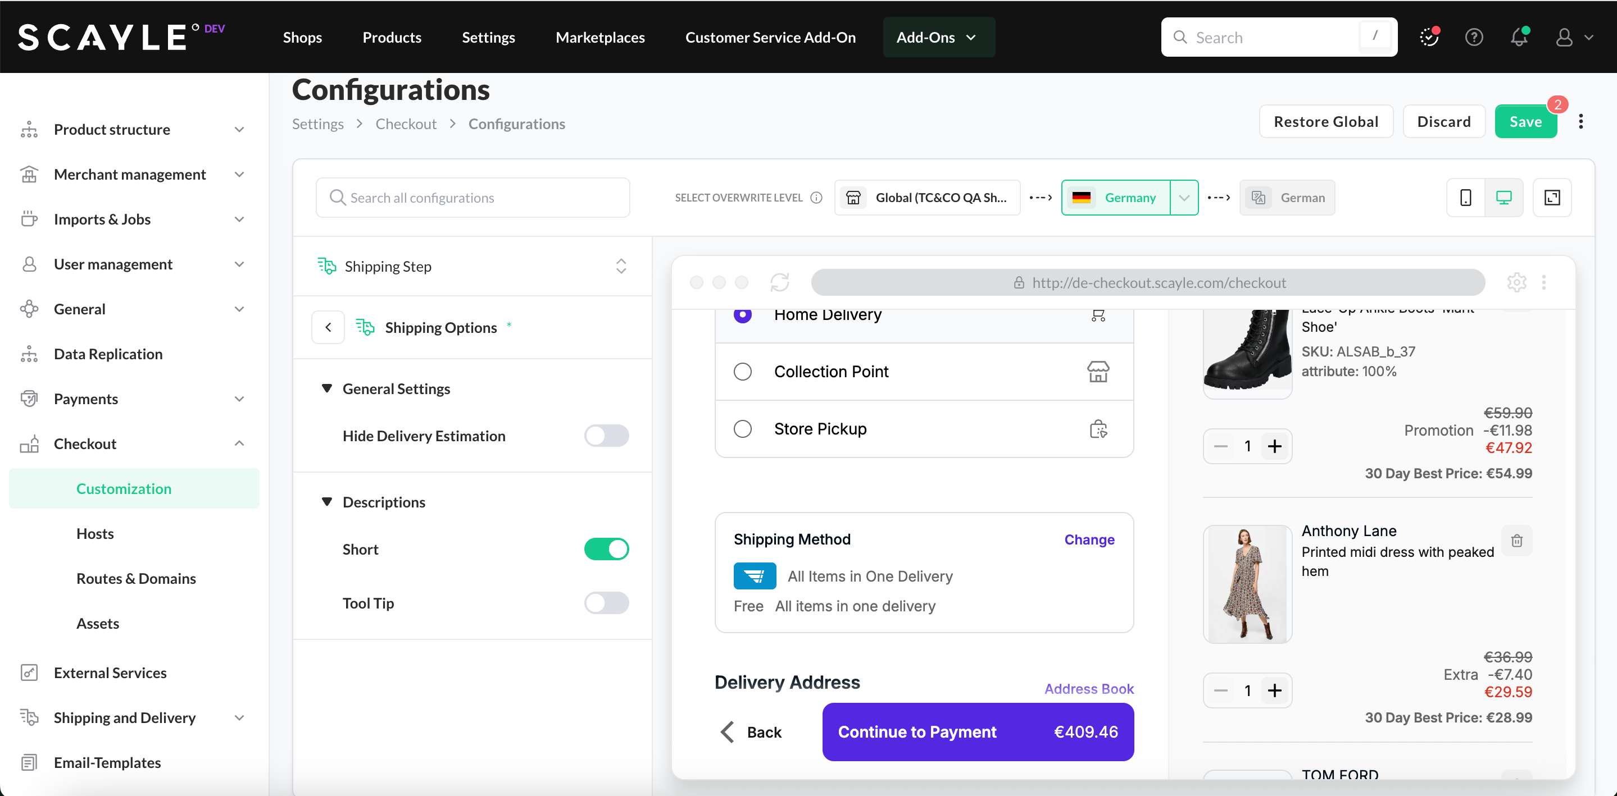This screenshot has width=1617, height=796.
Task: Open preview settings gear icon
Action: (1516, 282)
